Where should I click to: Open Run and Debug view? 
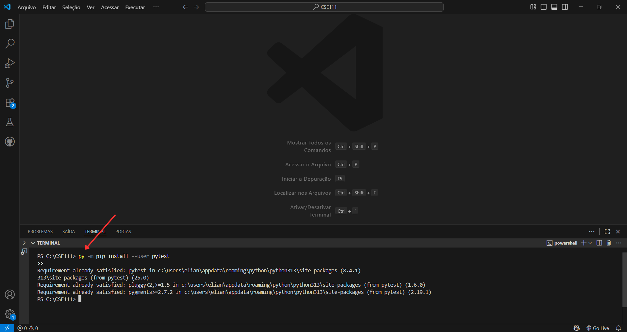pos(10,63)
